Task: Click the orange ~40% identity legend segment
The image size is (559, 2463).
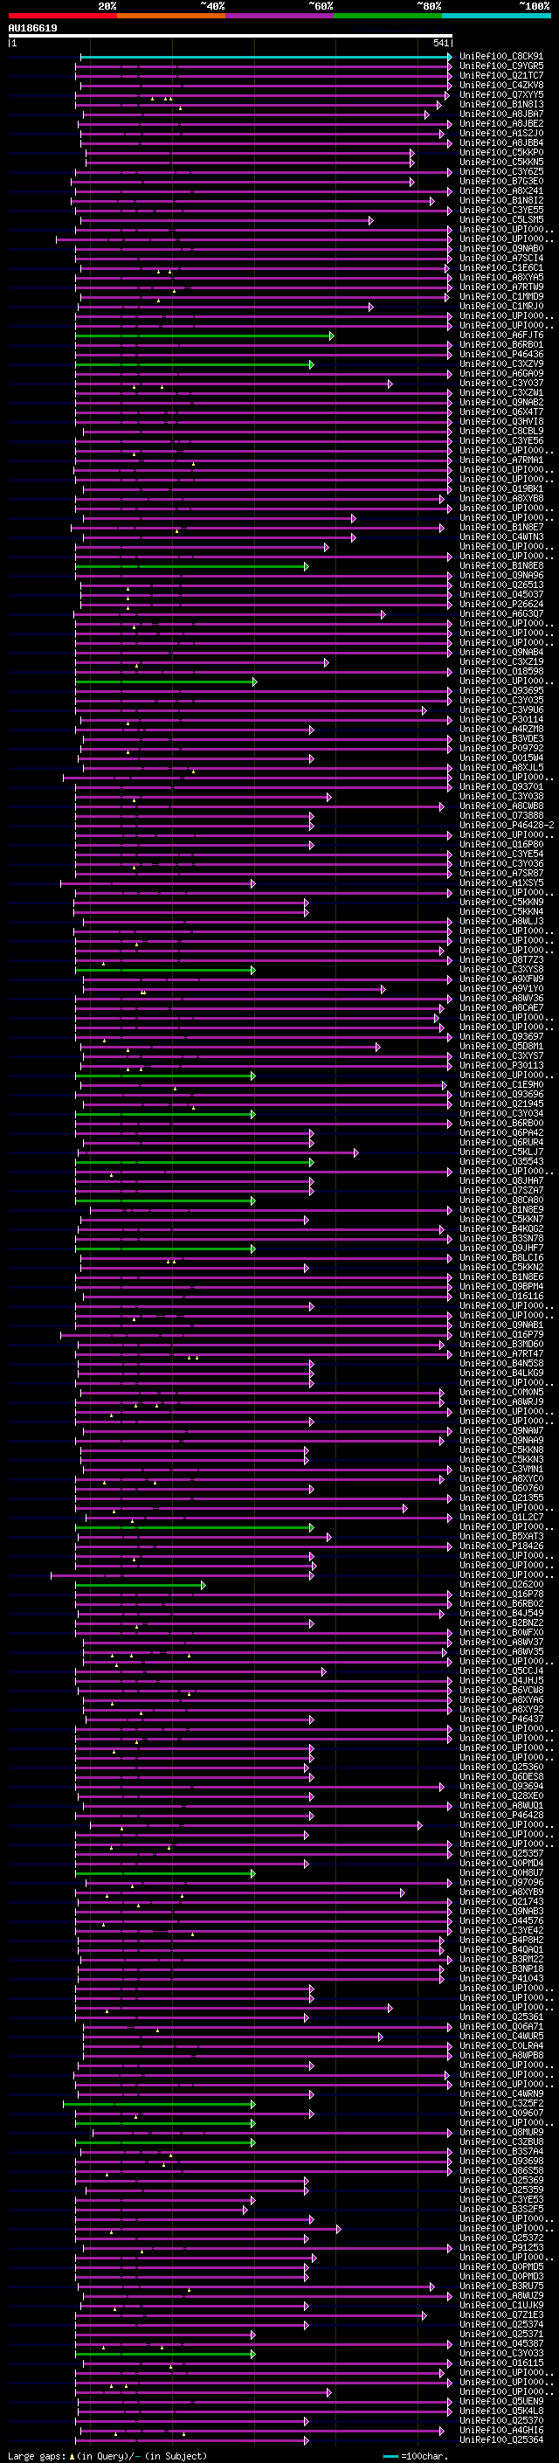Action: pyautogui.click(x=171, y=16)
